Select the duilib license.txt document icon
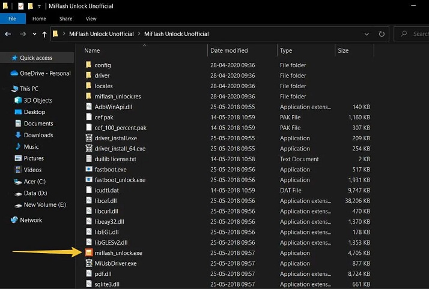429x289 pixels. tap(89, 158)
